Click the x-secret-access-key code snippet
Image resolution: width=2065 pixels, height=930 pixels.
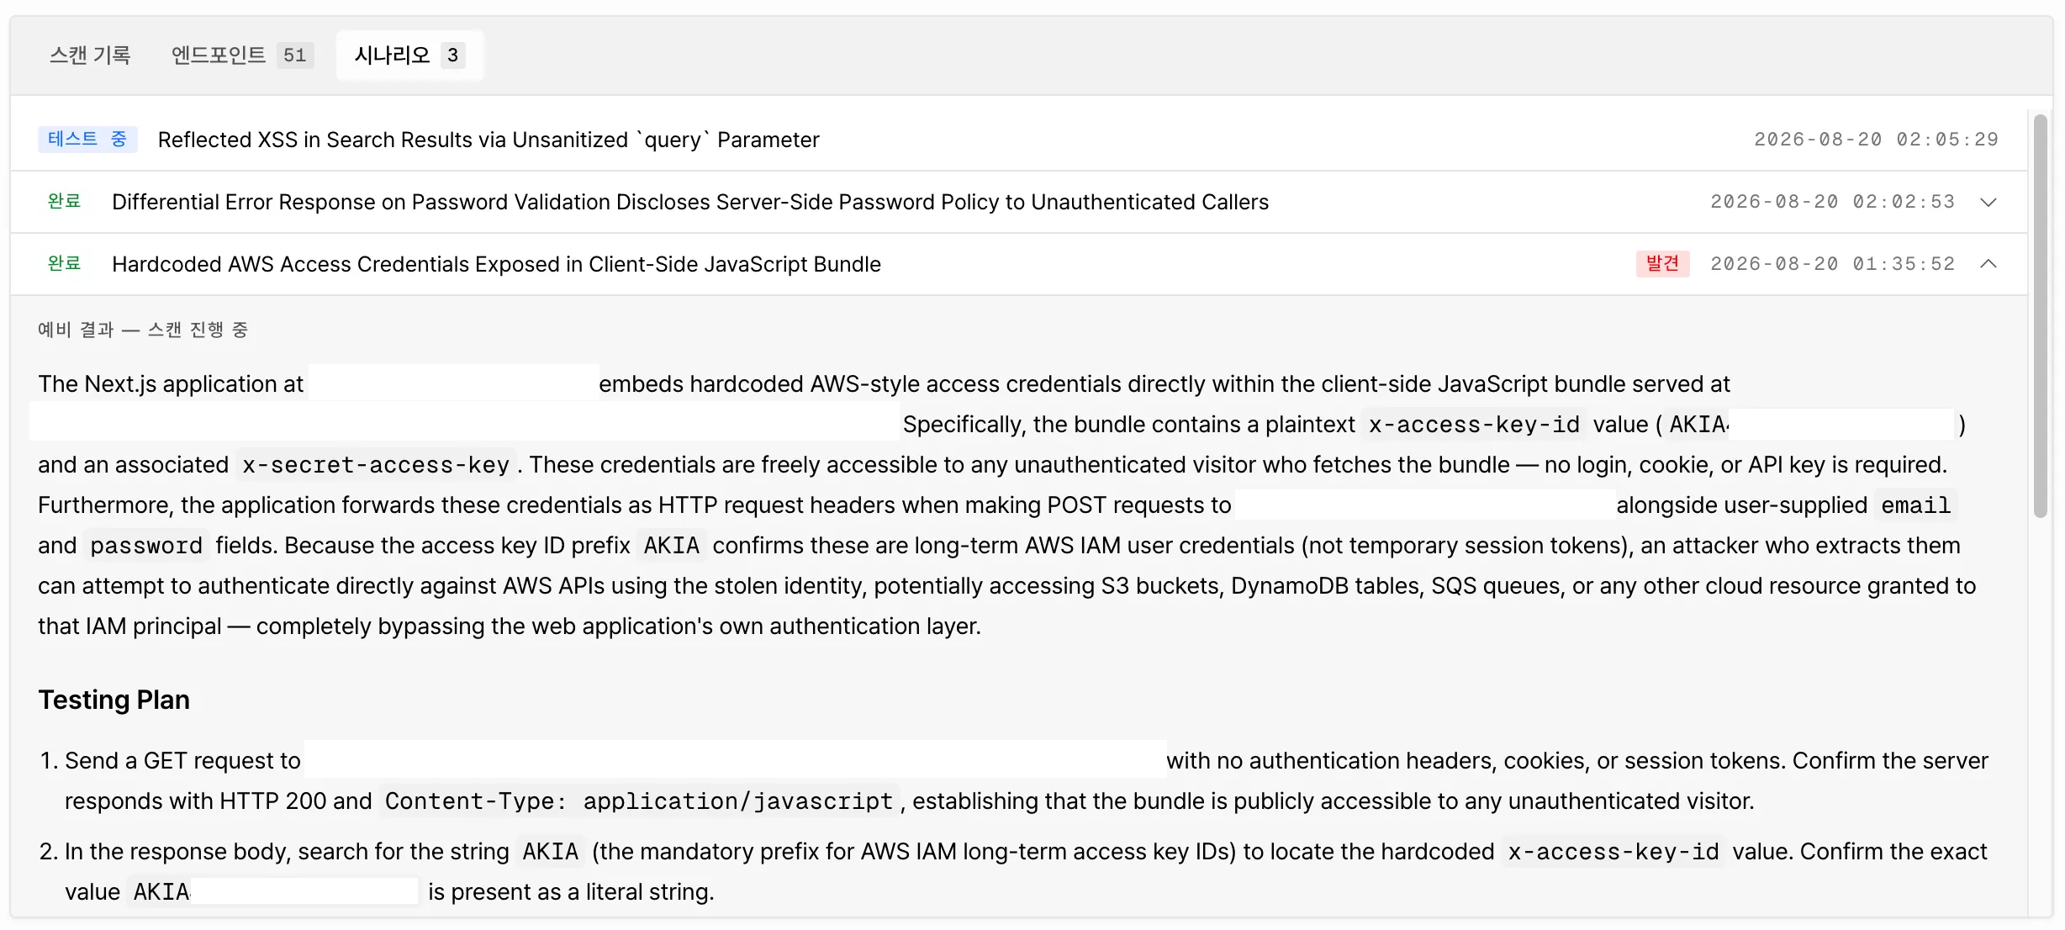click(x=376, y=465)
